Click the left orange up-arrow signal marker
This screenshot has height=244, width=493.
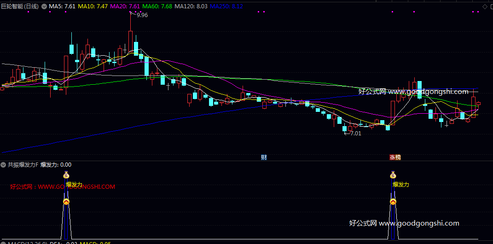click(66, 202)
